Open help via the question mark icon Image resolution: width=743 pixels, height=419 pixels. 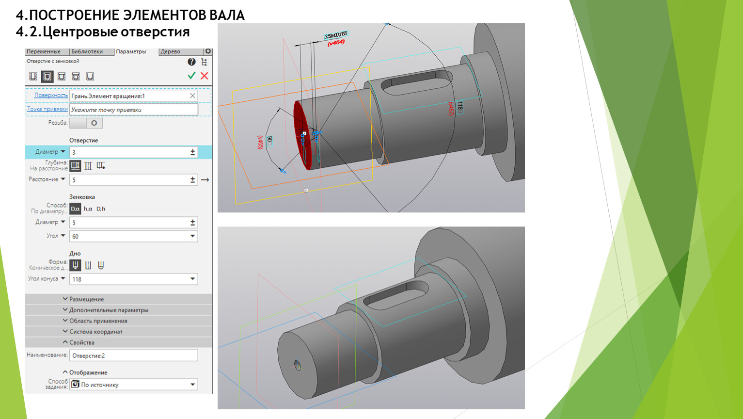191,62
